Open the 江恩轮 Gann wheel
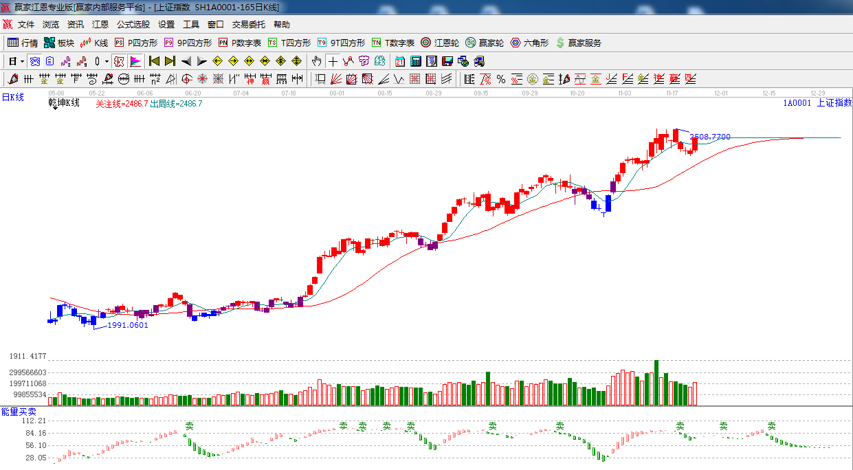 click(x=440, y=43)
